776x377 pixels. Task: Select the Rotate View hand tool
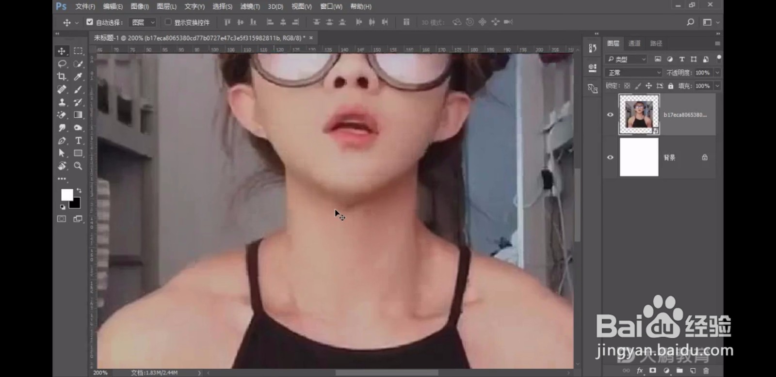(62, 166)
